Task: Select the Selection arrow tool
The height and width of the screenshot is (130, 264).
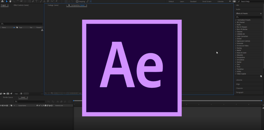Action: tap(7, 1)
